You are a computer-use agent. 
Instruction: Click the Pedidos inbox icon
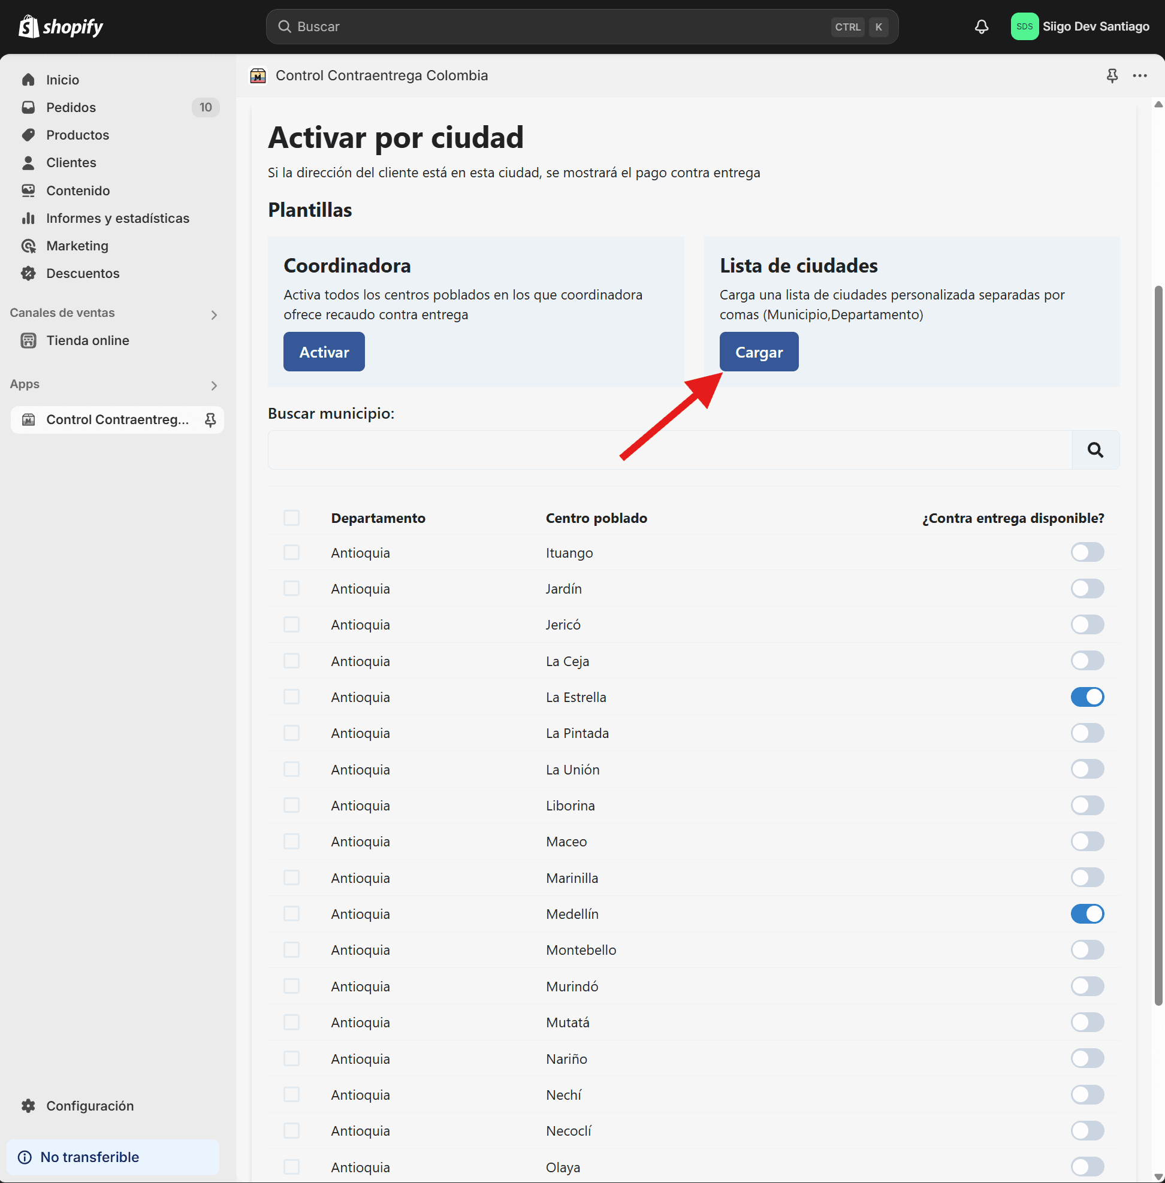(x=28, y=107)
